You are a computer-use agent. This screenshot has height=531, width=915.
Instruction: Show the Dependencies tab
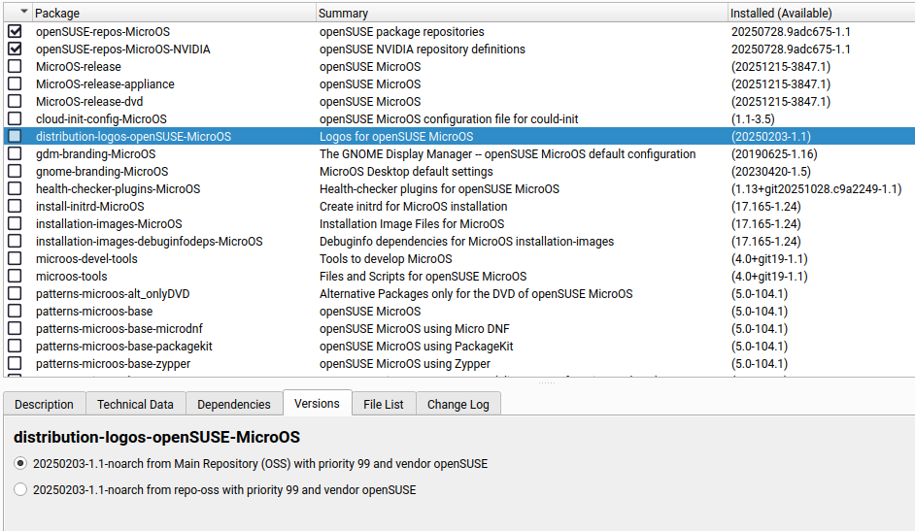pyautogui.click(x=234, y=405)
